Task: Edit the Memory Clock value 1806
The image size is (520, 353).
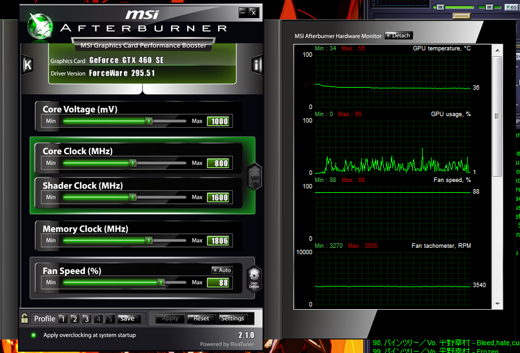Action: tap(219, 241)
